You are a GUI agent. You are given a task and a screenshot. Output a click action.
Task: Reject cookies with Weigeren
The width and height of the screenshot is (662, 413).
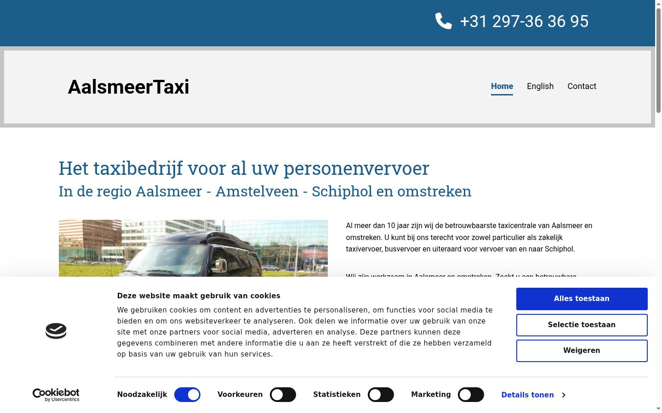point(582,351)
